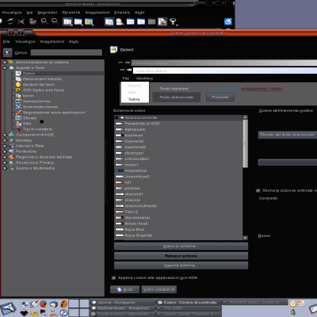
Task: Click Valori predefiniti button
Action: (x=158, y=289)
